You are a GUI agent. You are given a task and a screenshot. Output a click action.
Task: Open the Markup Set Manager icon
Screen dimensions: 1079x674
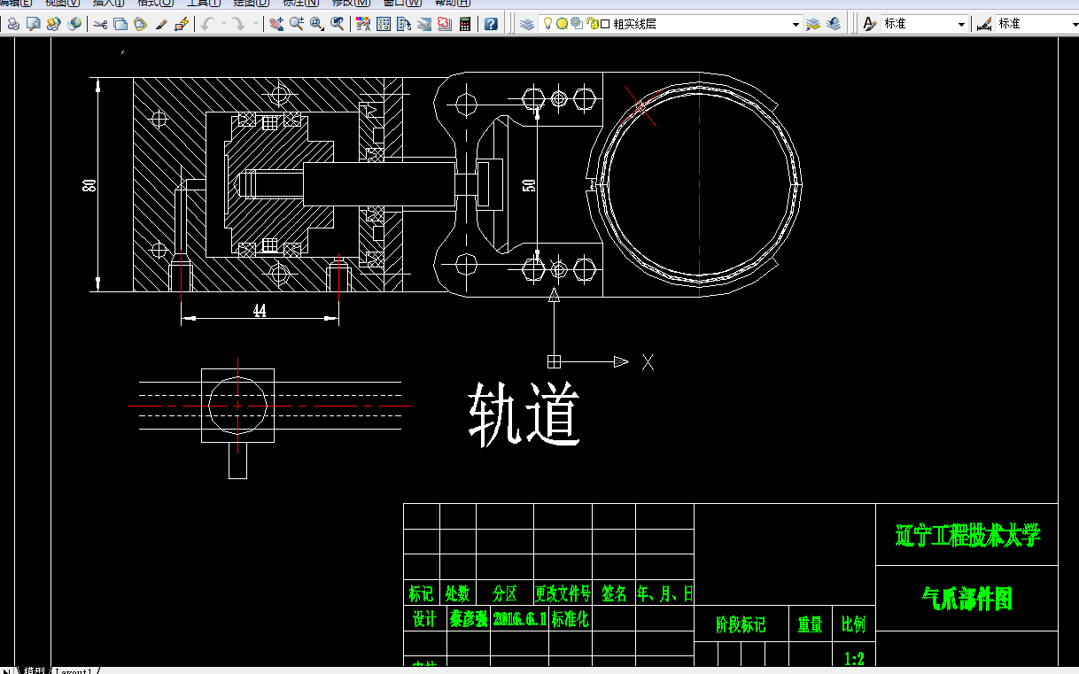pyautogui.click(x=444, y=24)
